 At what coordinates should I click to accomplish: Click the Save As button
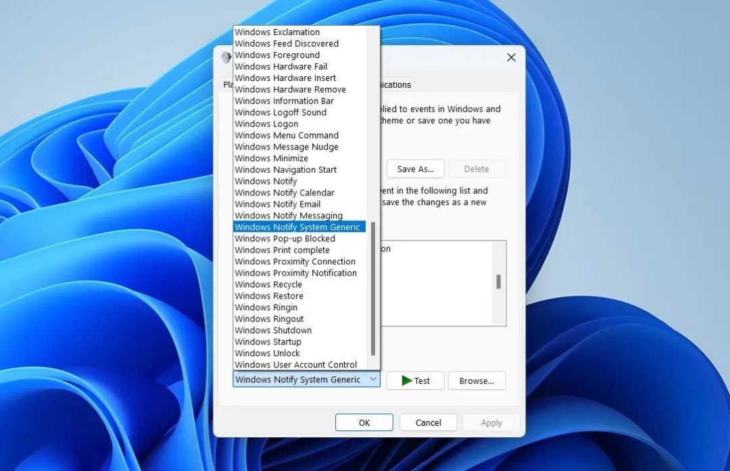(414, 168)
